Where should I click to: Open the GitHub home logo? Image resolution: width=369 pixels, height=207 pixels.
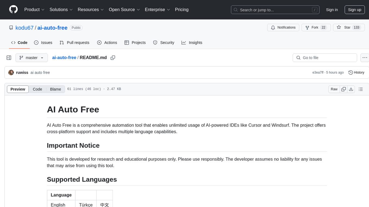[13, 9]
